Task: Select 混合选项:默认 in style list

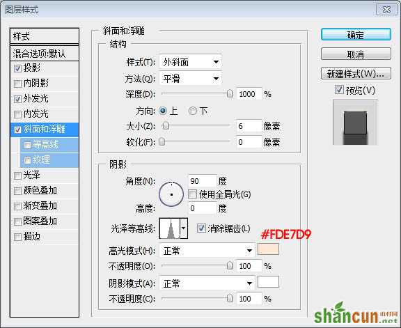Action: coord(45,54)
